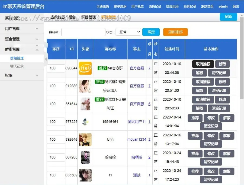This screenshot has height=185, width=244.
Task: Click the member count link for itel官方群
Action: click(x=149, y=68)
